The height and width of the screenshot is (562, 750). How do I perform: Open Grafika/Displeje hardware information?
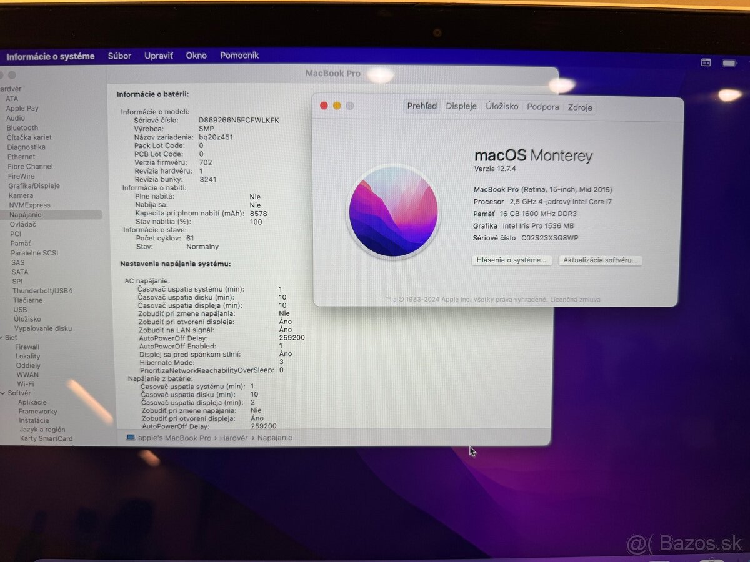[34, 185]
